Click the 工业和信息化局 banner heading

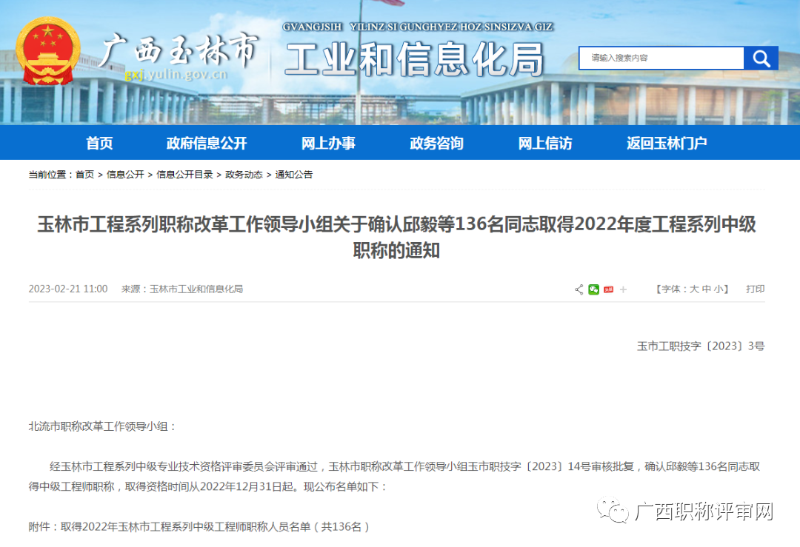point(414,60)
